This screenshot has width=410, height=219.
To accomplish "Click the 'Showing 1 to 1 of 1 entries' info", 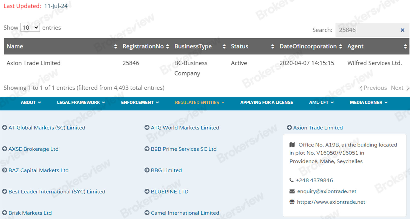I will 84,88.
